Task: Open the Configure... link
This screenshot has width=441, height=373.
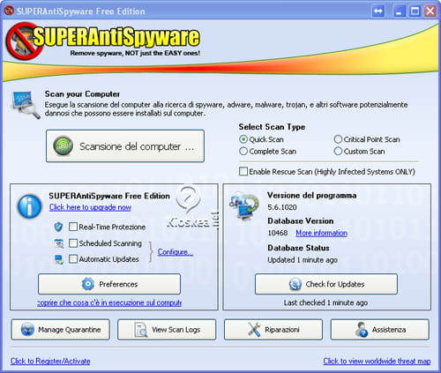Action: 176,252
